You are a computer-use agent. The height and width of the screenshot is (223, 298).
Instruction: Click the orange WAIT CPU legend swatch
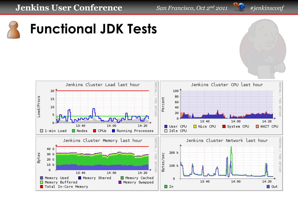257,127
